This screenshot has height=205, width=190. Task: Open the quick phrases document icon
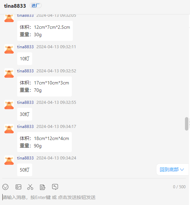pyautogui.click(x=42, y=187)
